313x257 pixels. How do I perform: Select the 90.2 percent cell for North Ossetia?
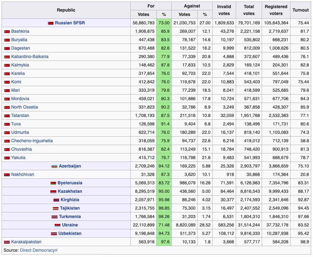click(x=164, y=107)
